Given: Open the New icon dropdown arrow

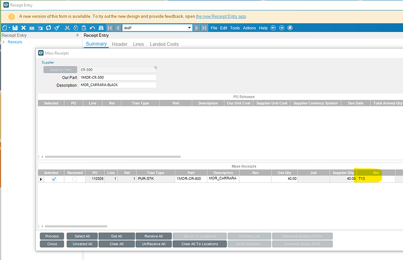Looking at the screenshot, I should click(9, 28).
